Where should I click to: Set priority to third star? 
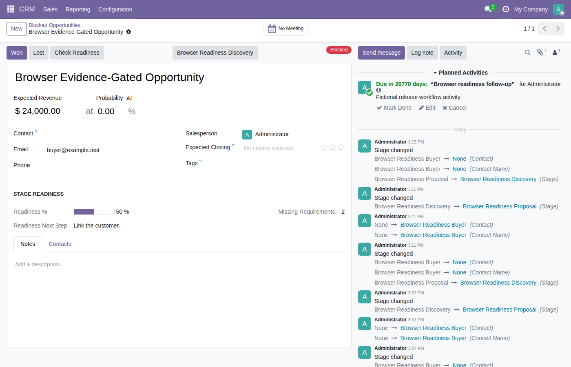pyautogui.click(x=341, y=147)
